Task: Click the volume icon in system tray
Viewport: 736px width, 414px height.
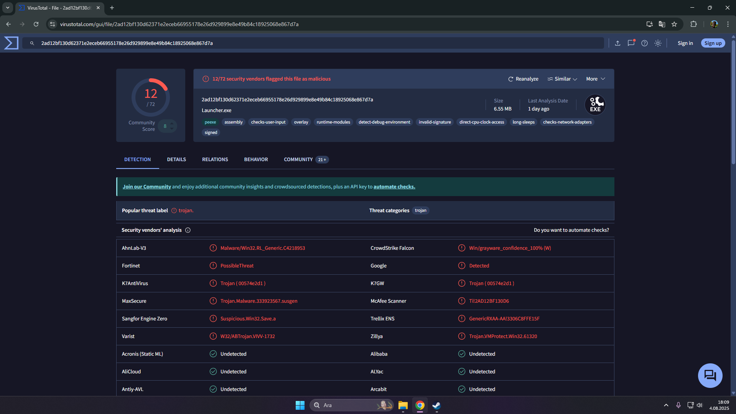Action: 700,405
